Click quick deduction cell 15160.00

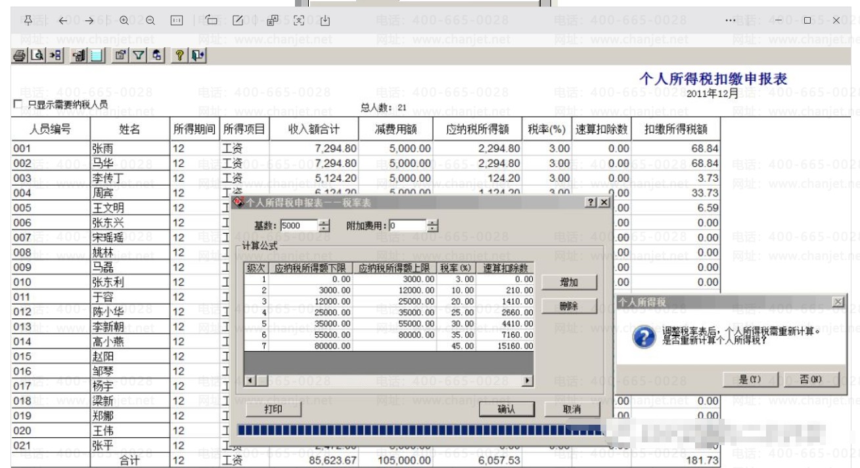(505, 346)
